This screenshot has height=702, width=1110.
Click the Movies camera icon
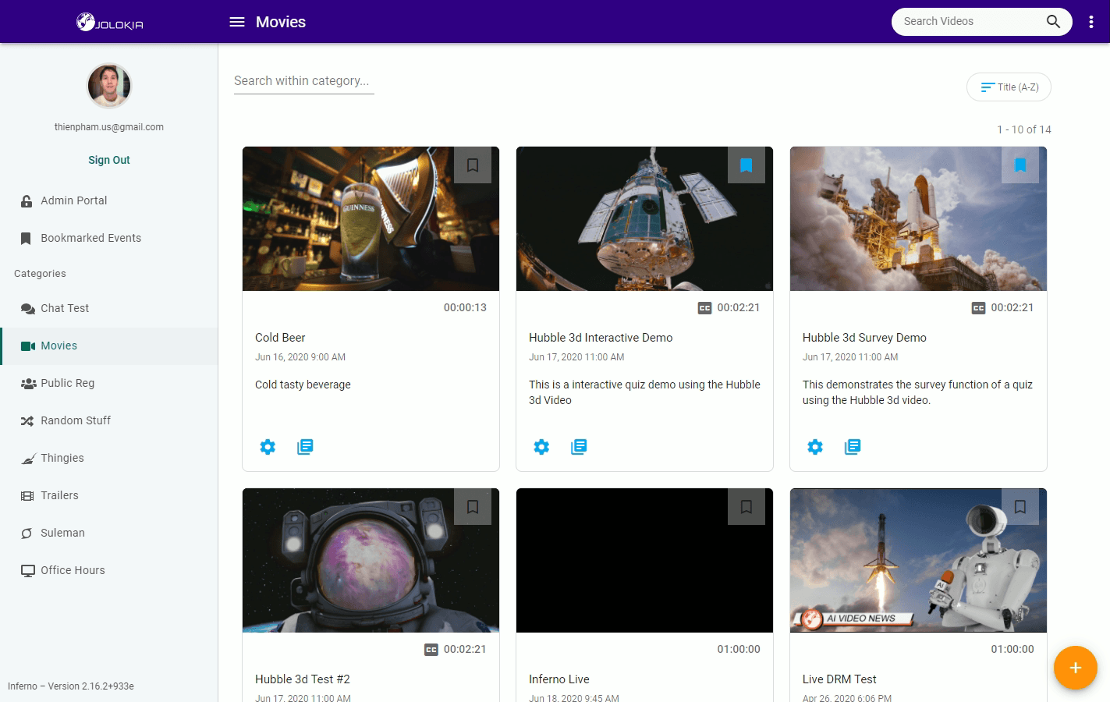coord(28,346)
